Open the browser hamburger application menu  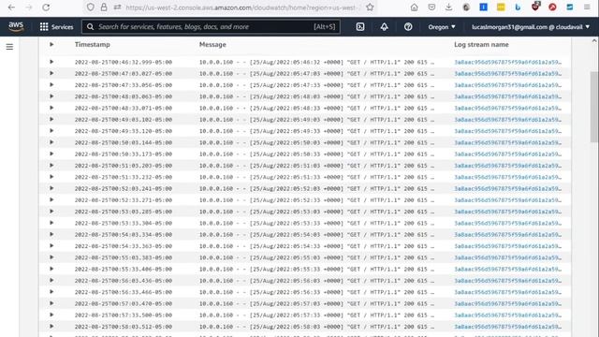tap(587, 7)
